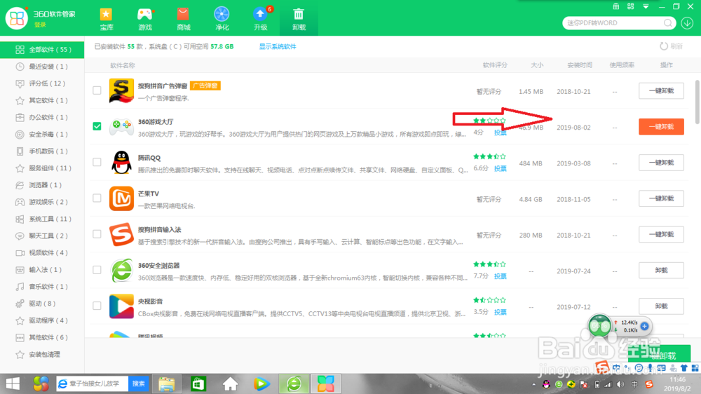This screenshot has height=394, width=701.
Task: Click the 央视影音 app icon
Action: (121, 306)
